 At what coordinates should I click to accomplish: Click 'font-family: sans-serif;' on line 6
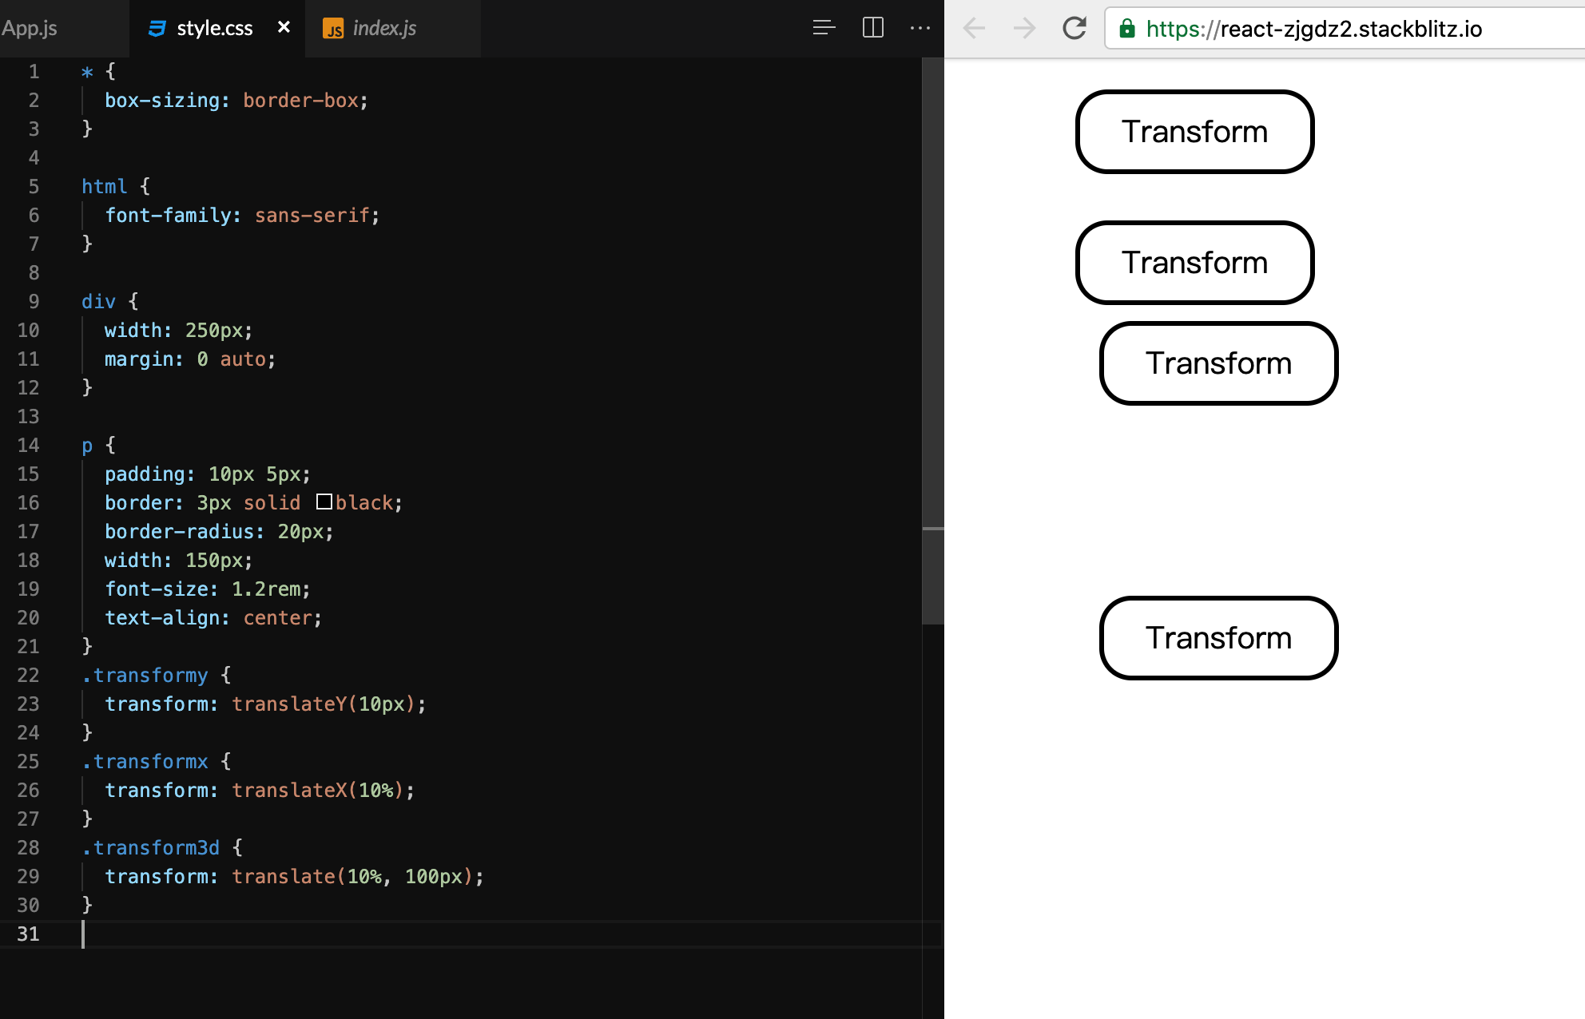242,216
